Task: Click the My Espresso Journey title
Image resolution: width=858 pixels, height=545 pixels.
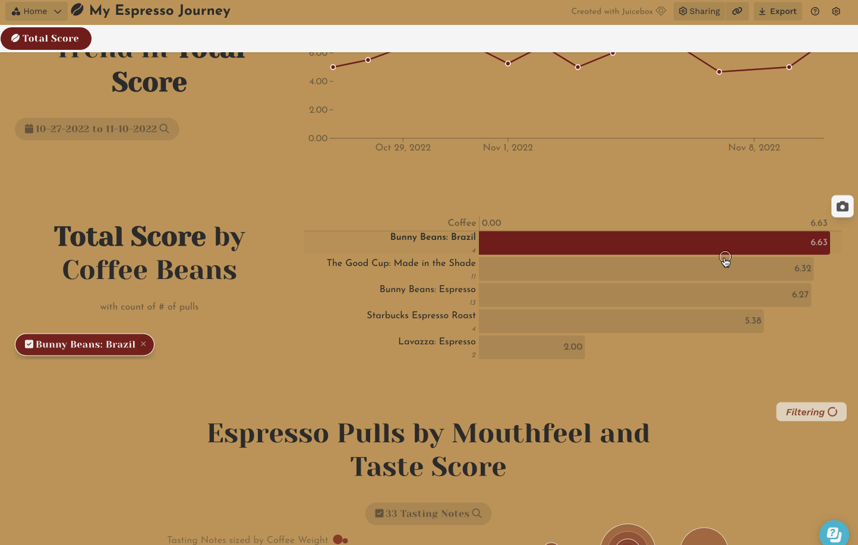Action: click(x=160, y=11)
